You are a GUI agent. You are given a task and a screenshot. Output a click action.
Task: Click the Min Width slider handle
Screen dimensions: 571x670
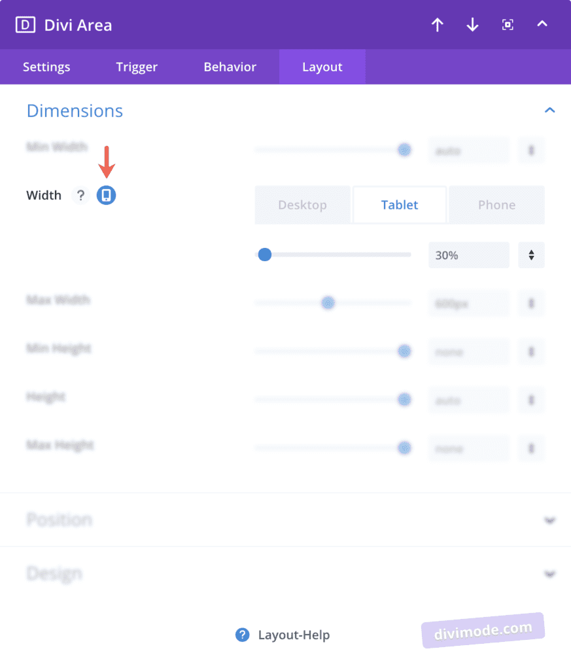tap(404, 150)
